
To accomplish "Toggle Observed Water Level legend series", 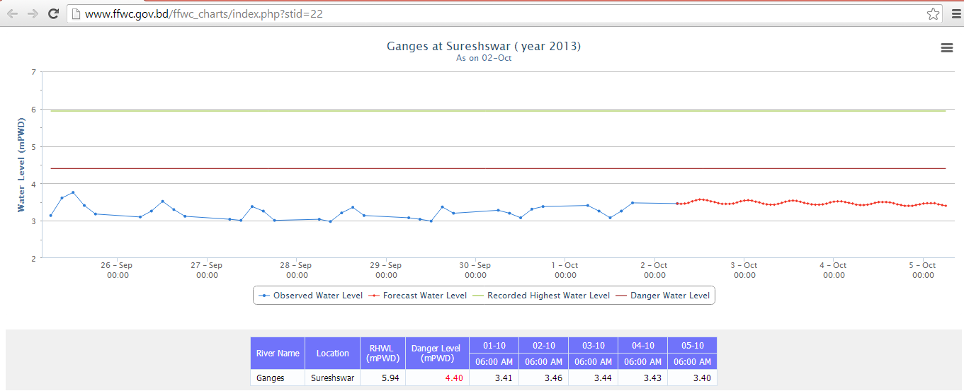I will [x=311, y=296].
